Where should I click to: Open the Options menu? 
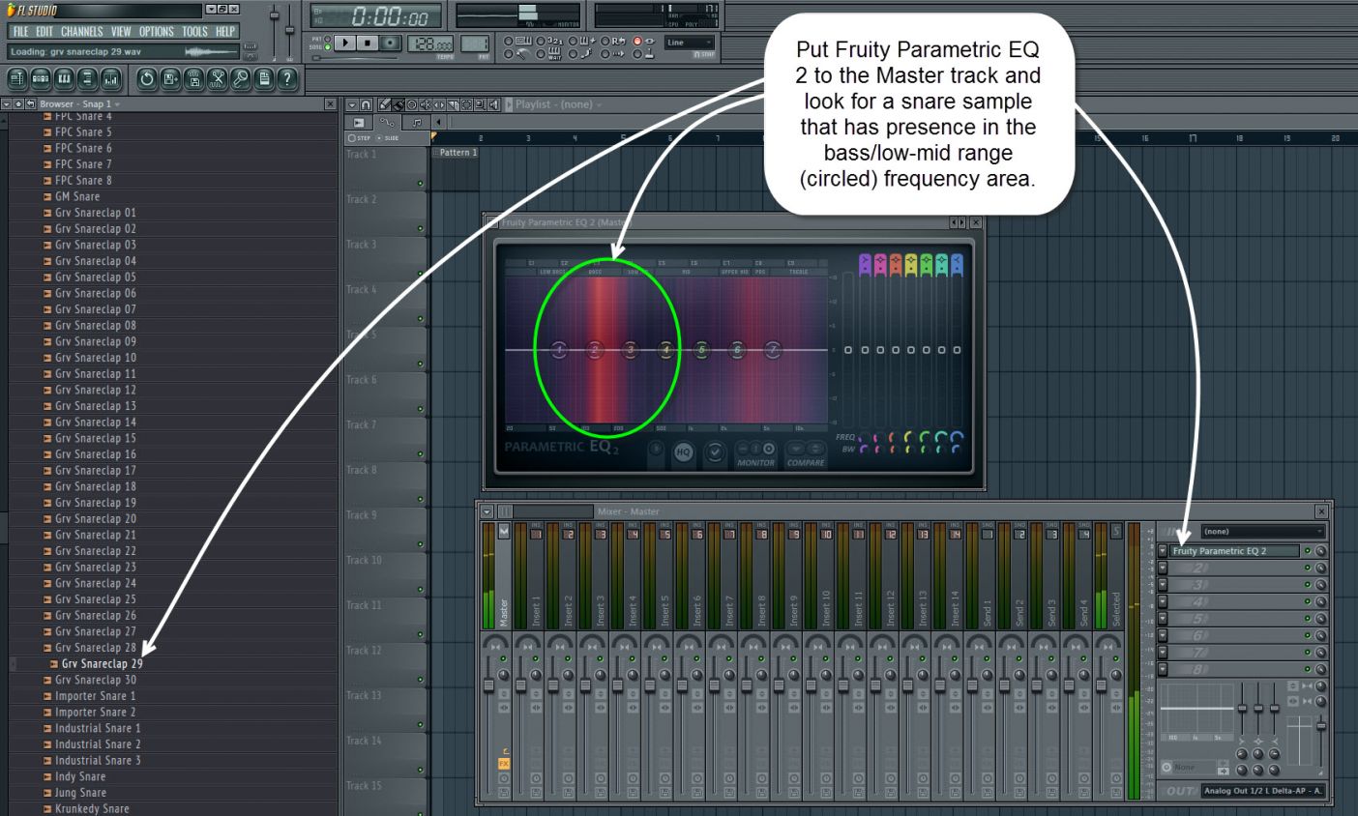click(x=156, y=30)
